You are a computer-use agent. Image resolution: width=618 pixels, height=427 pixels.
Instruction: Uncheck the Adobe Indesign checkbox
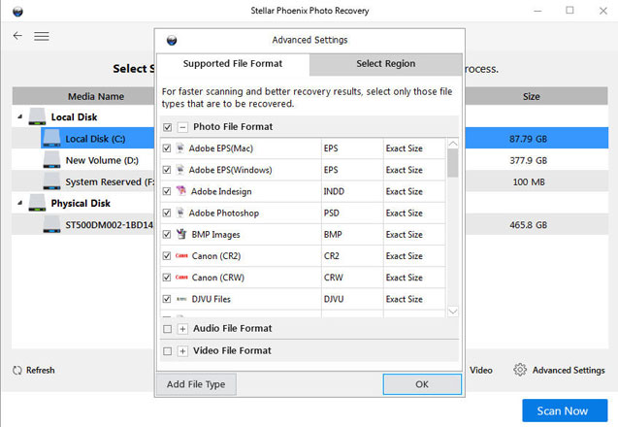[167, 191]
